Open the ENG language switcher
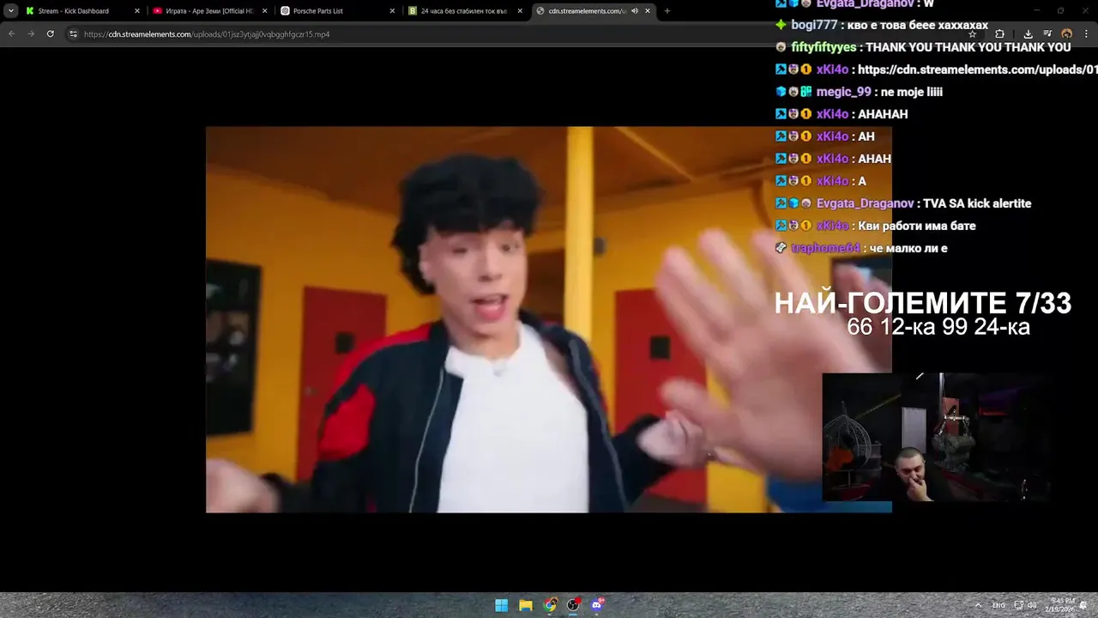Image resolution: width=1098 pixels, height=618 pixels. tap(998, 605)
